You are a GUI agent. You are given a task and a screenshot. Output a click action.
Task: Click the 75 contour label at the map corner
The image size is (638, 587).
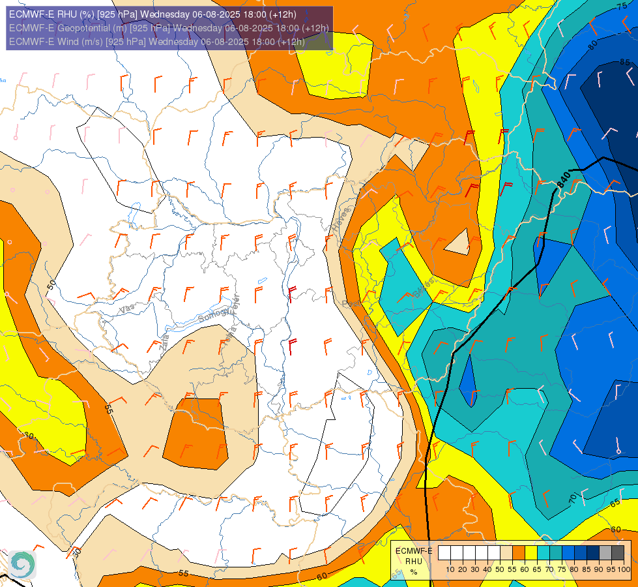point(622,6)
